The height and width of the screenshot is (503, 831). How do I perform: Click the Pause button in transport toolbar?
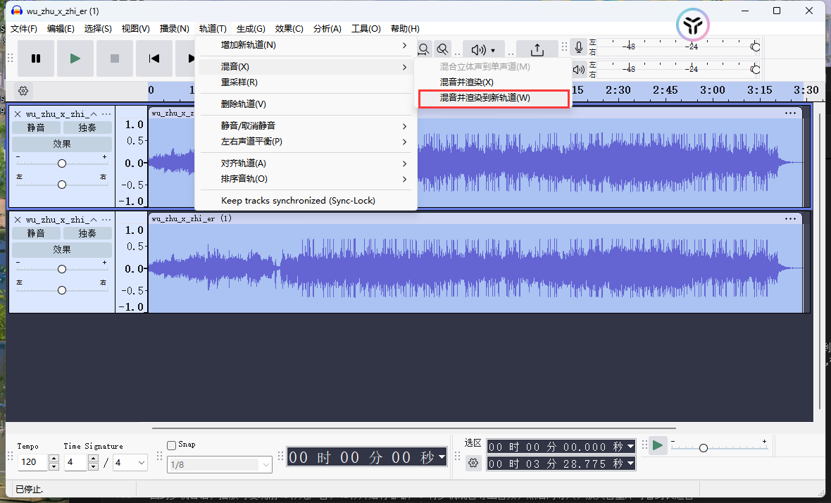tap(36, 58)
